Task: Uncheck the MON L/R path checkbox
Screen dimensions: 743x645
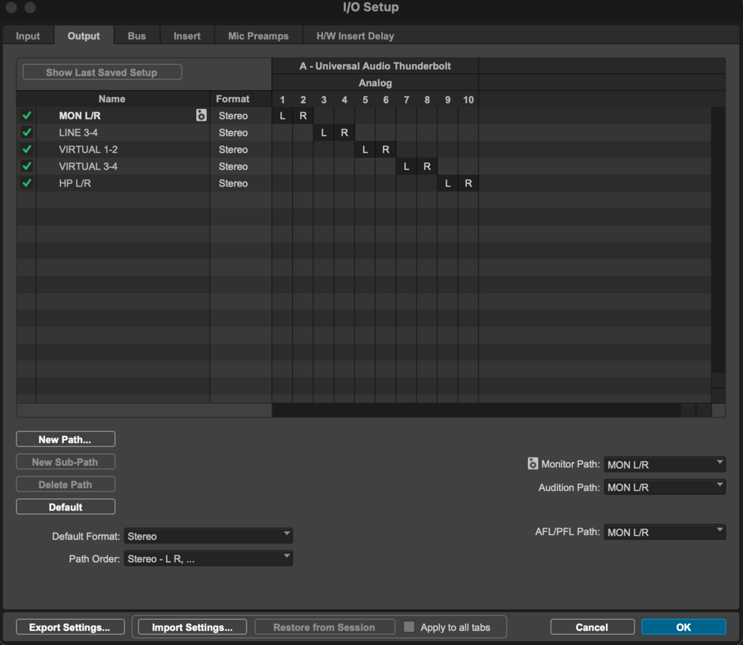Action: click(x=27, y=116)
